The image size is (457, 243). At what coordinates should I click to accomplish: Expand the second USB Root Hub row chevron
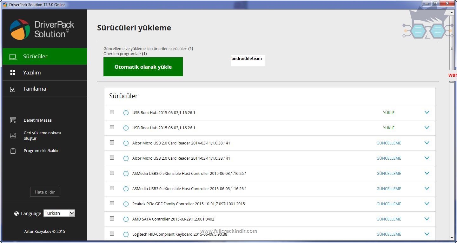tap(427, 127)
